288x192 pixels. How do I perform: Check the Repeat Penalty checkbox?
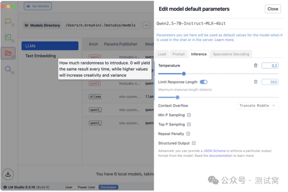tap(188, 134)
